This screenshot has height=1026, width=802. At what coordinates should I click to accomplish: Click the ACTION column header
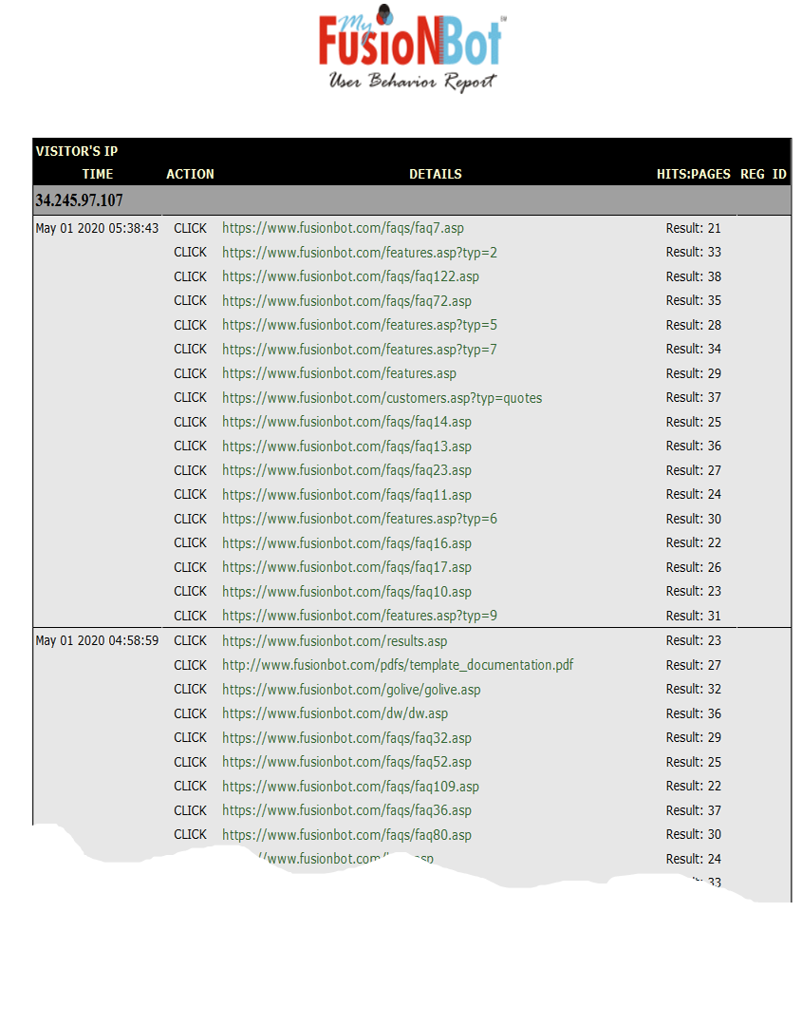[x=190, y=174]
